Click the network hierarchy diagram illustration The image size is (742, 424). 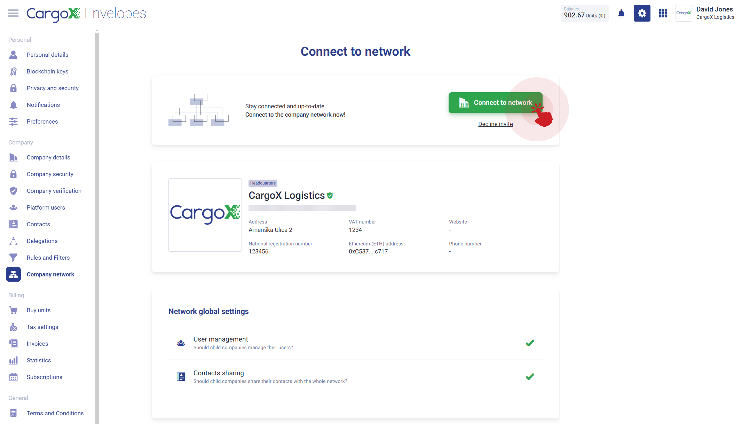[198, 110]
